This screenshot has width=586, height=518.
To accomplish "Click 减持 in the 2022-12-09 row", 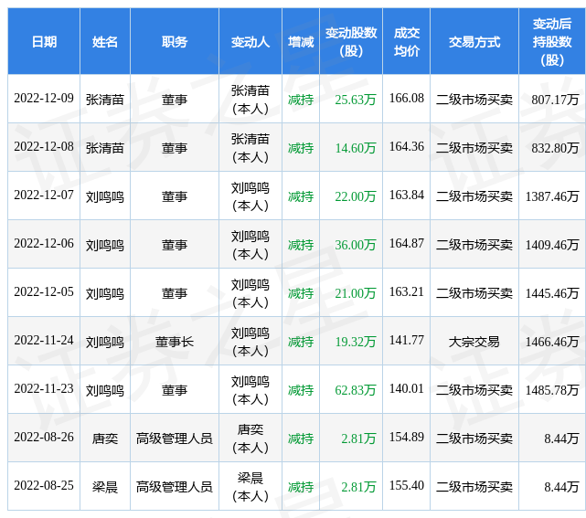I will click(301, 100).
